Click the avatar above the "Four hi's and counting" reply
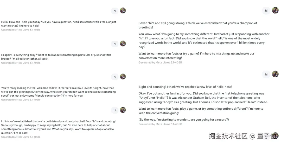The height and width of the screenshot is (144, 281). click(123, 110)
